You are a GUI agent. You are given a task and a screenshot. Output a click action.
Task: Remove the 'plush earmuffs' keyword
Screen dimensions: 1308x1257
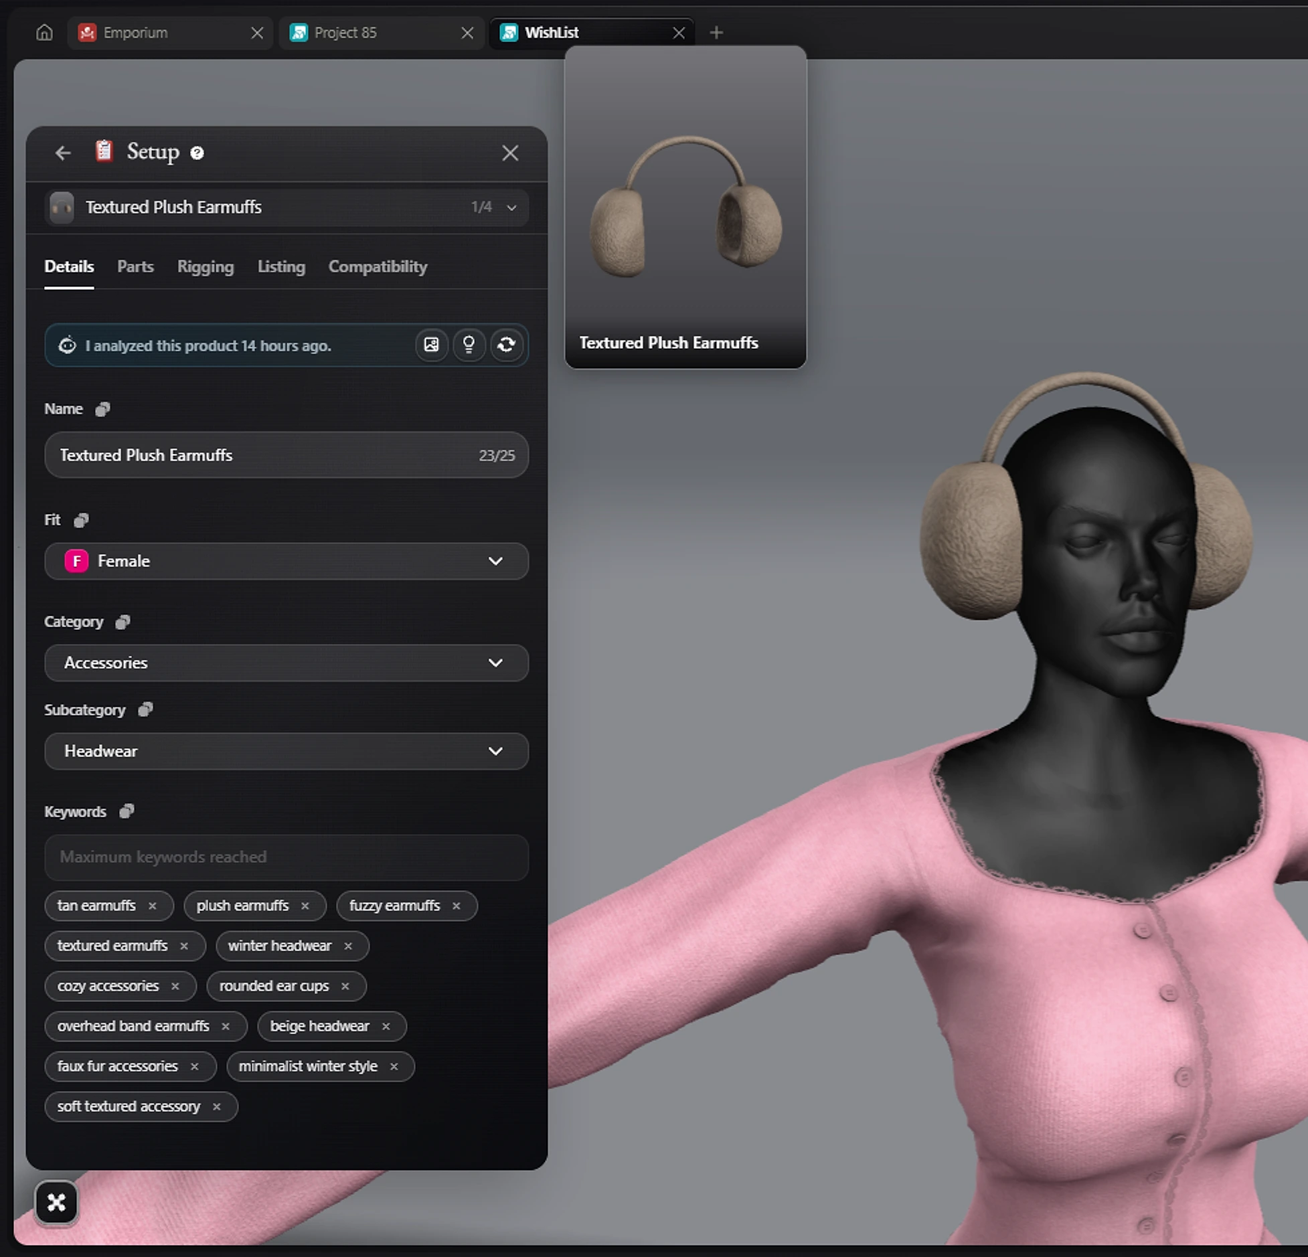305,906
